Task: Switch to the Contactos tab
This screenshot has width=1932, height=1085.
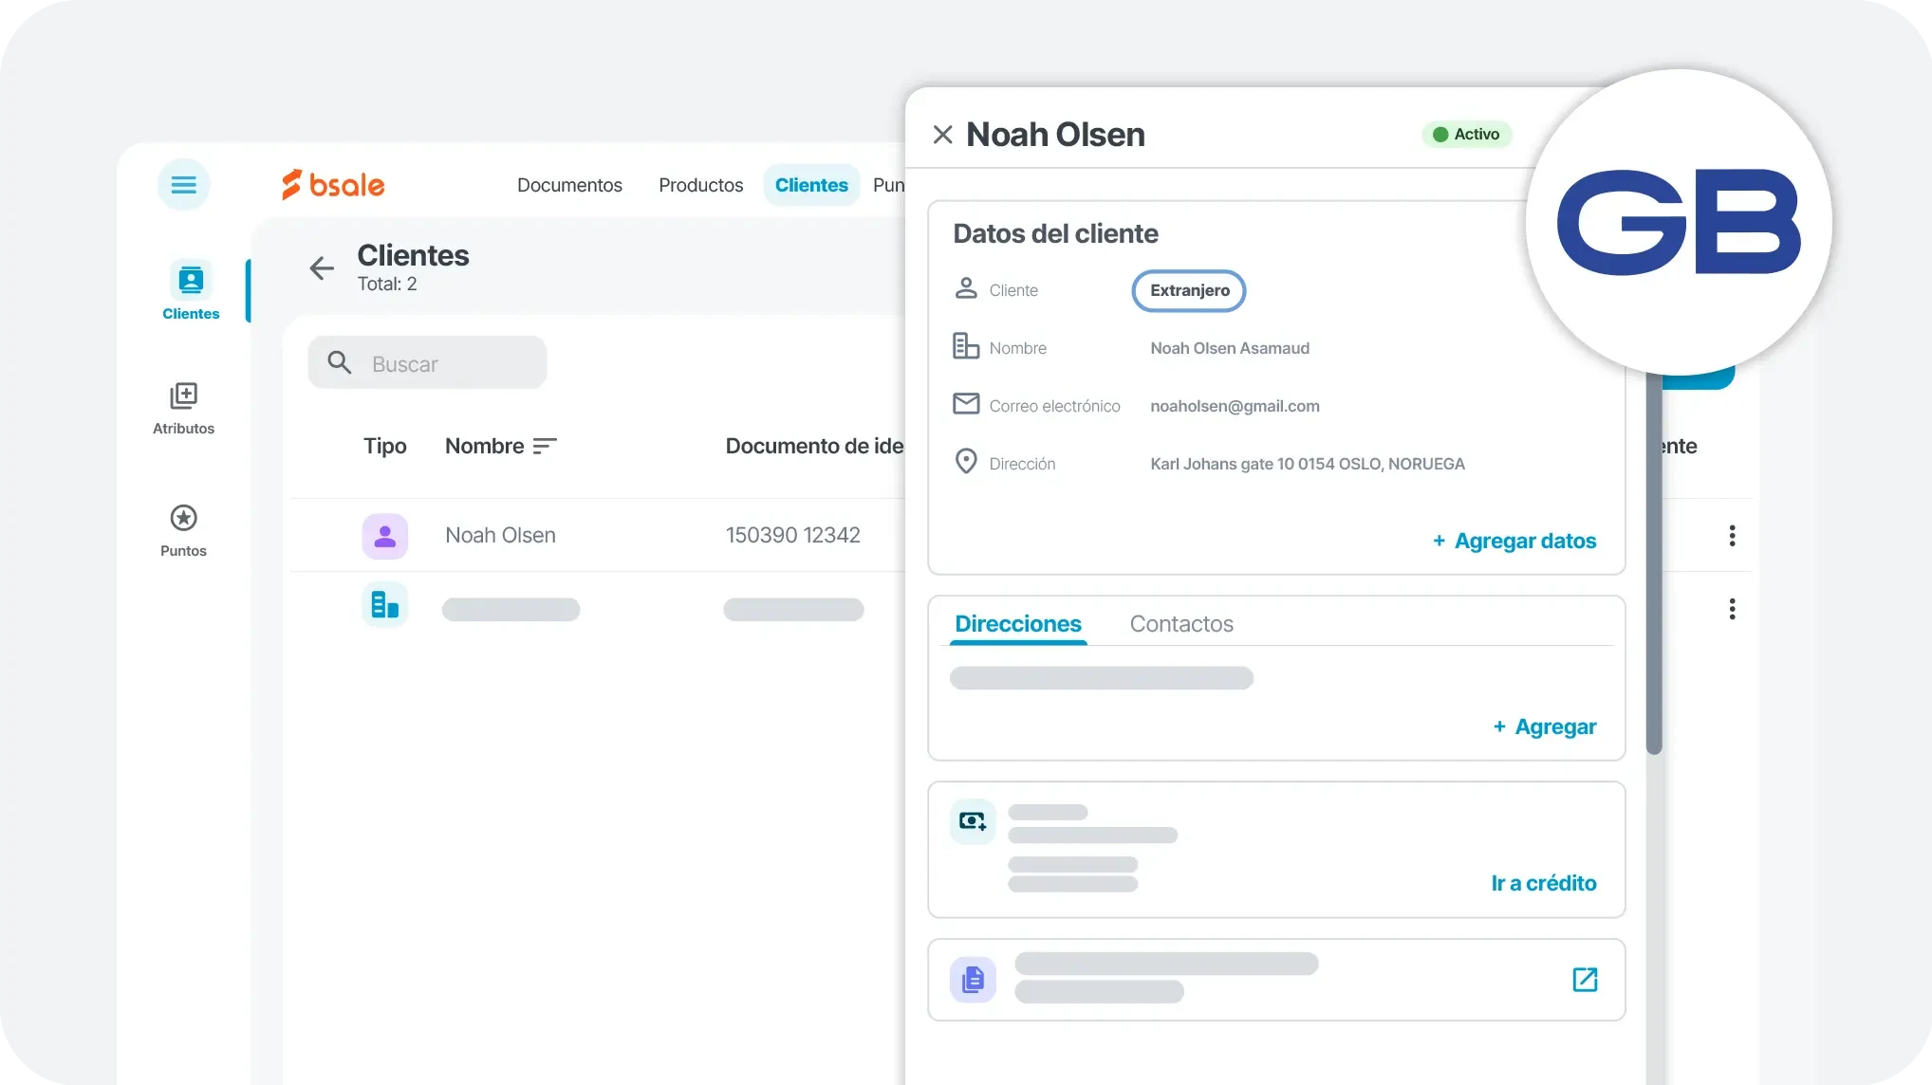Action: tap(1181, 624)
